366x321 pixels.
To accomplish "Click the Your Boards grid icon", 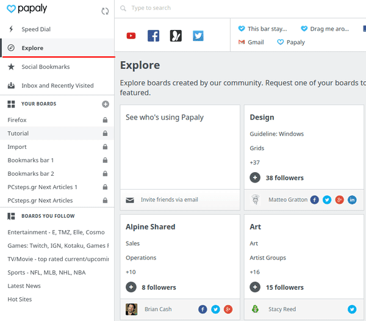I will [x=11, y=104].
